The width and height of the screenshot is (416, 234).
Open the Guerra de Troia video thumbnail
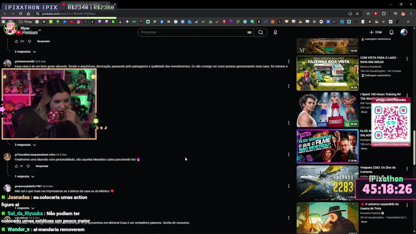pyautogui.click(x=328, y=218)
